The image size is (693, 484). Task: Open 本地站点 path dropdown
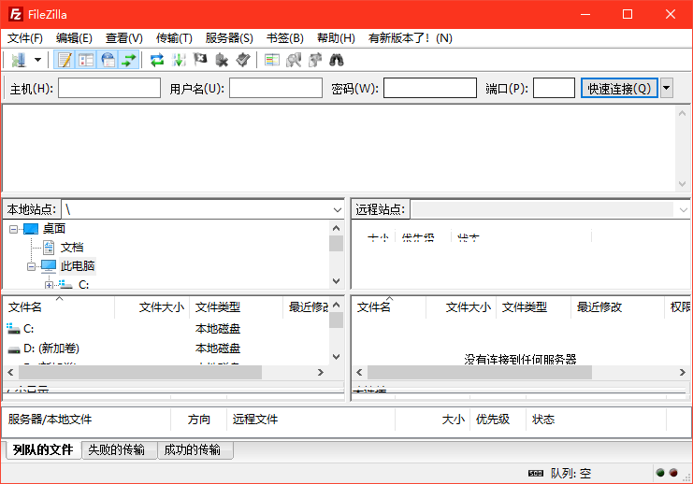pos(338,209)
